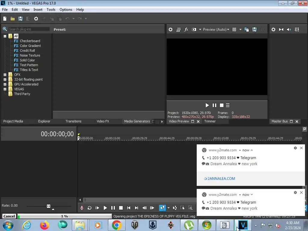This screenshot has height=231, width=308.
Task: Click the Undo arrow icon
Action: [x=67, y=19]
